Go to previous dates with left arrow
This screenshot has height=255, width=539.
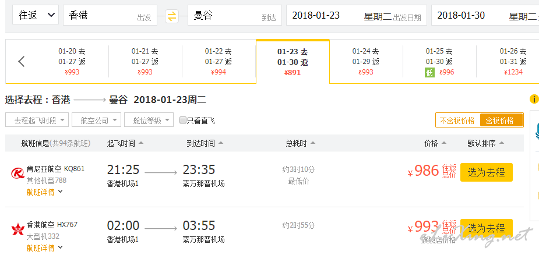pyautogui.click(x=22, y=62)
